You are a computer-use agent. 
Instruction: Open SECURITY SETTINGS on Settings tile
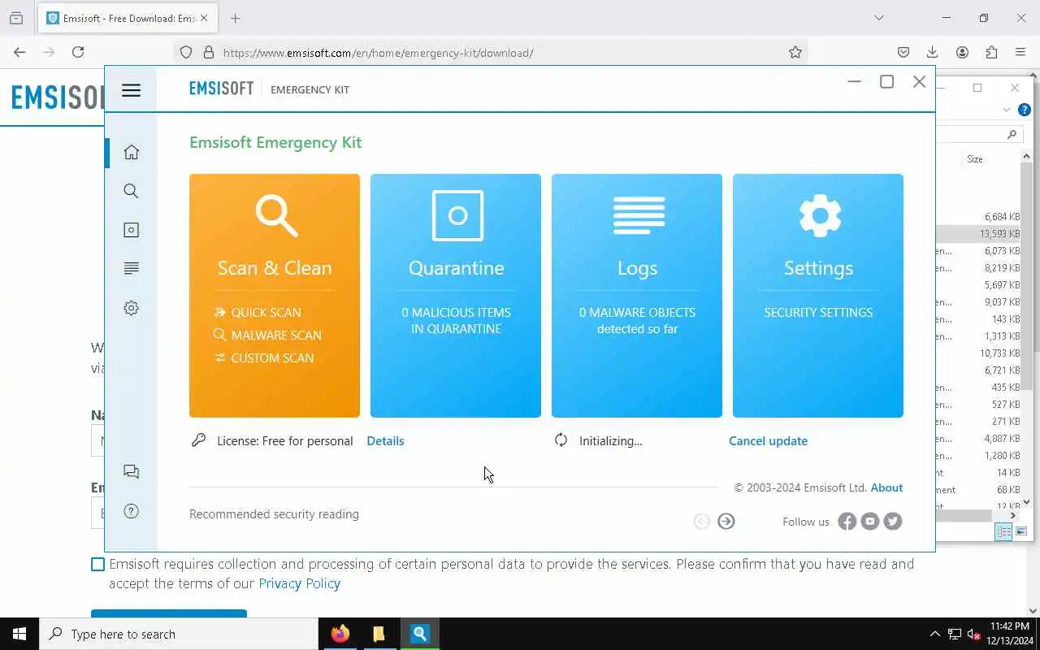tap(818, 312)
